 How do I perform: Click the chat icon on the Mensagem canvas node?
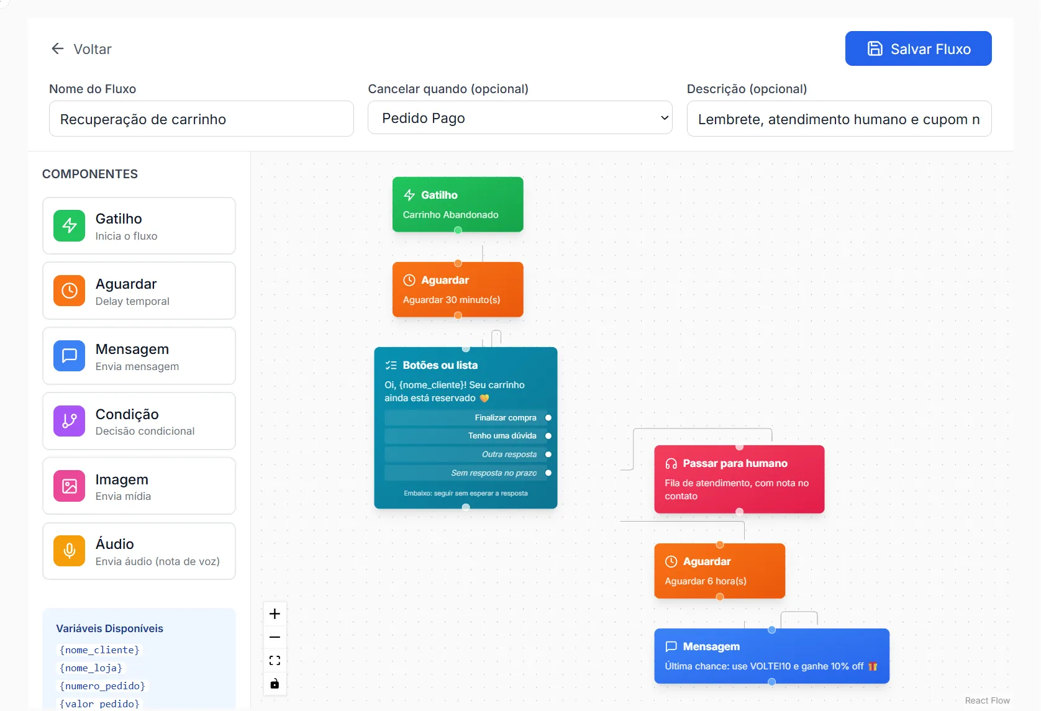click(x=671, y=646)
